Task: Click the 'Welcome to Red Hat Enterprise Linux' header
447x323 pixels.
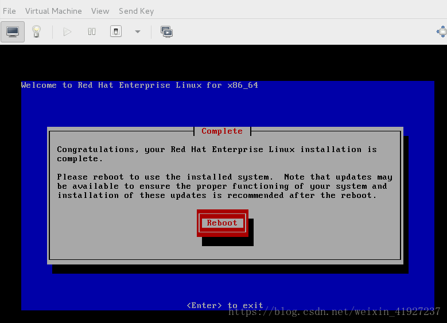Action: (139, 85)
